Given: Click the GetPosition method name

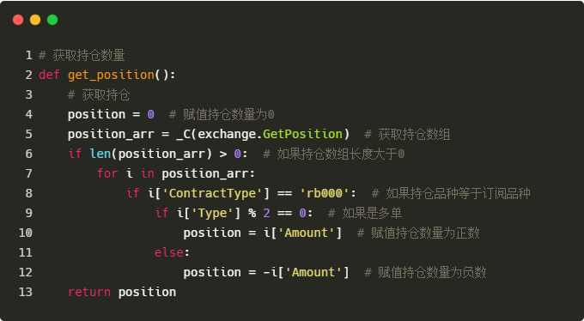Looking at the screenshot, I should coord(303,134).
